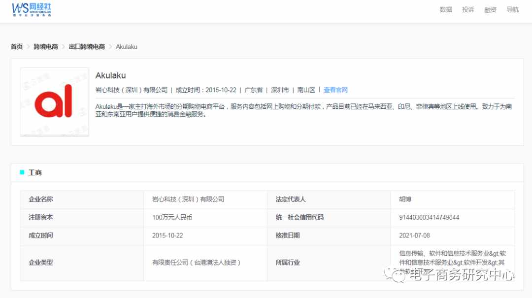
Task: Click the 2021-07-08 value
Action: pyautogui.click(x=414, y=235)
